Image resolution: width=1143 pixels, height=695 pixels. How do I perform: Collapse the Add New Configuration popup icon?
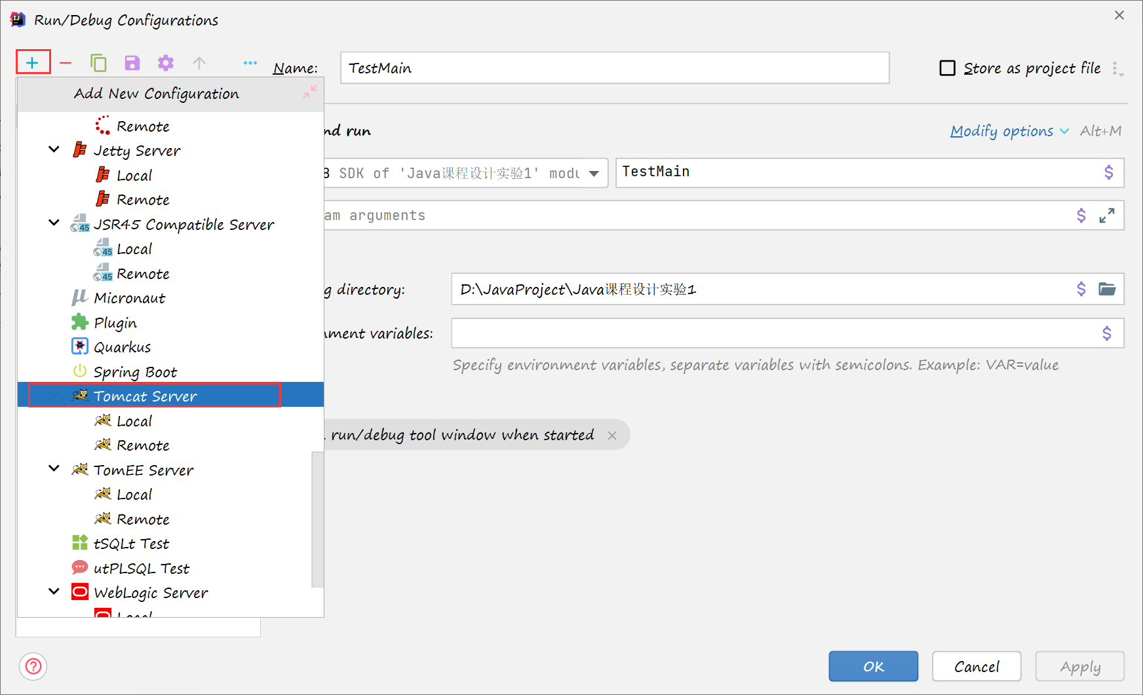click(x=310, y=92)
